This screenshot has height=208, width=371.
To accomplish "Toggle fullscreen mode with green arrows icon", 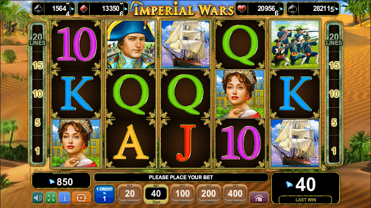I will [x=51, y=198].
